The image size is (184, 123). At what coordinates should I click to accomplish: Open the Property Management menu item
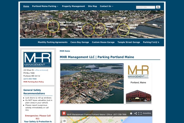point(73,6)
